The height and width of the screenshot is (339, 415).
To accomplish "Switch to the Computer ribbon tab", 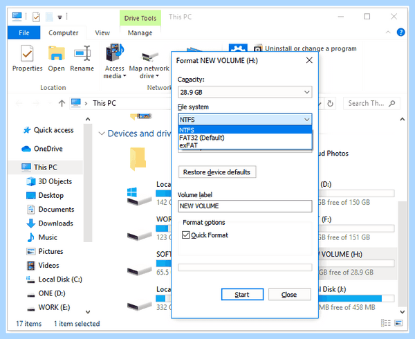I will [63, 33].
